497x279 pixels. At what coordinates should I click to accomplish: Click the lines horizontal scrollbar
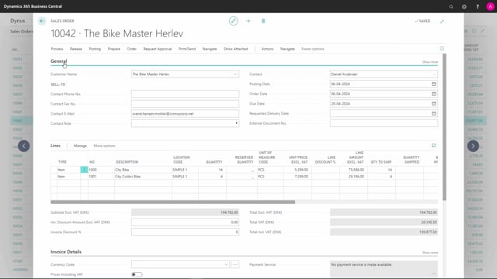(172, 201)
